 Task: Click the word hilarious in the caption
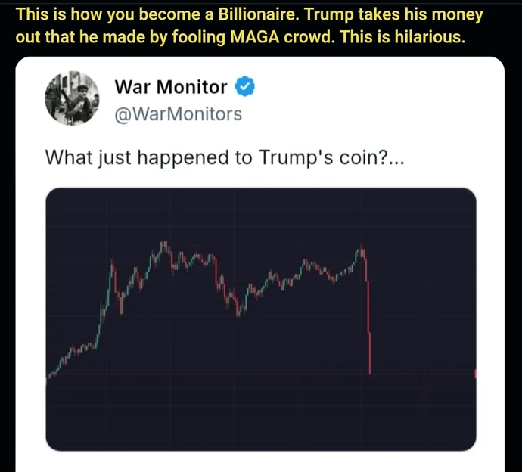(x=429, y=36)
